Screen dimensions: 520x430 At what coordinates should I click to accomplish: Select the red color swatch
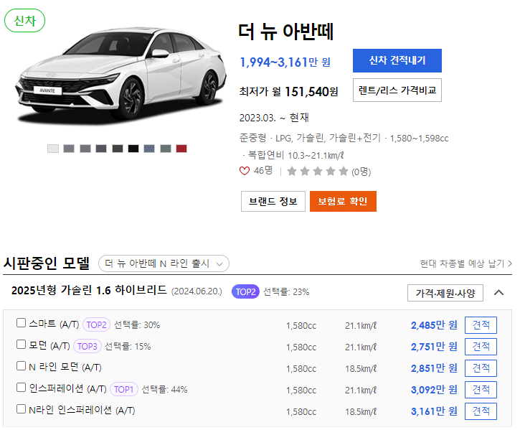[x=181, y=149]
